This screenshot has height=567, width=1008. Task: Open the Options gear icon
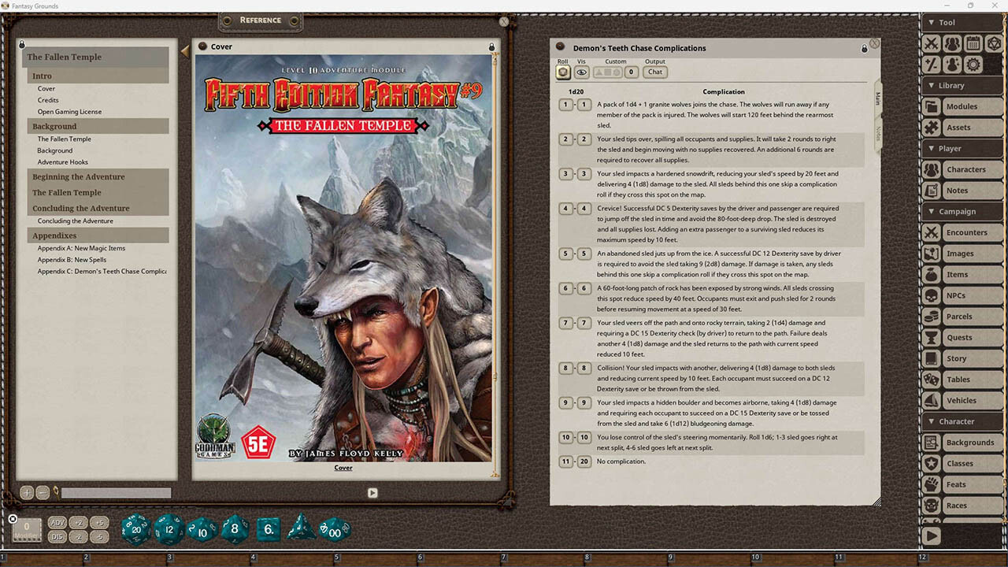tap(973, 65)
